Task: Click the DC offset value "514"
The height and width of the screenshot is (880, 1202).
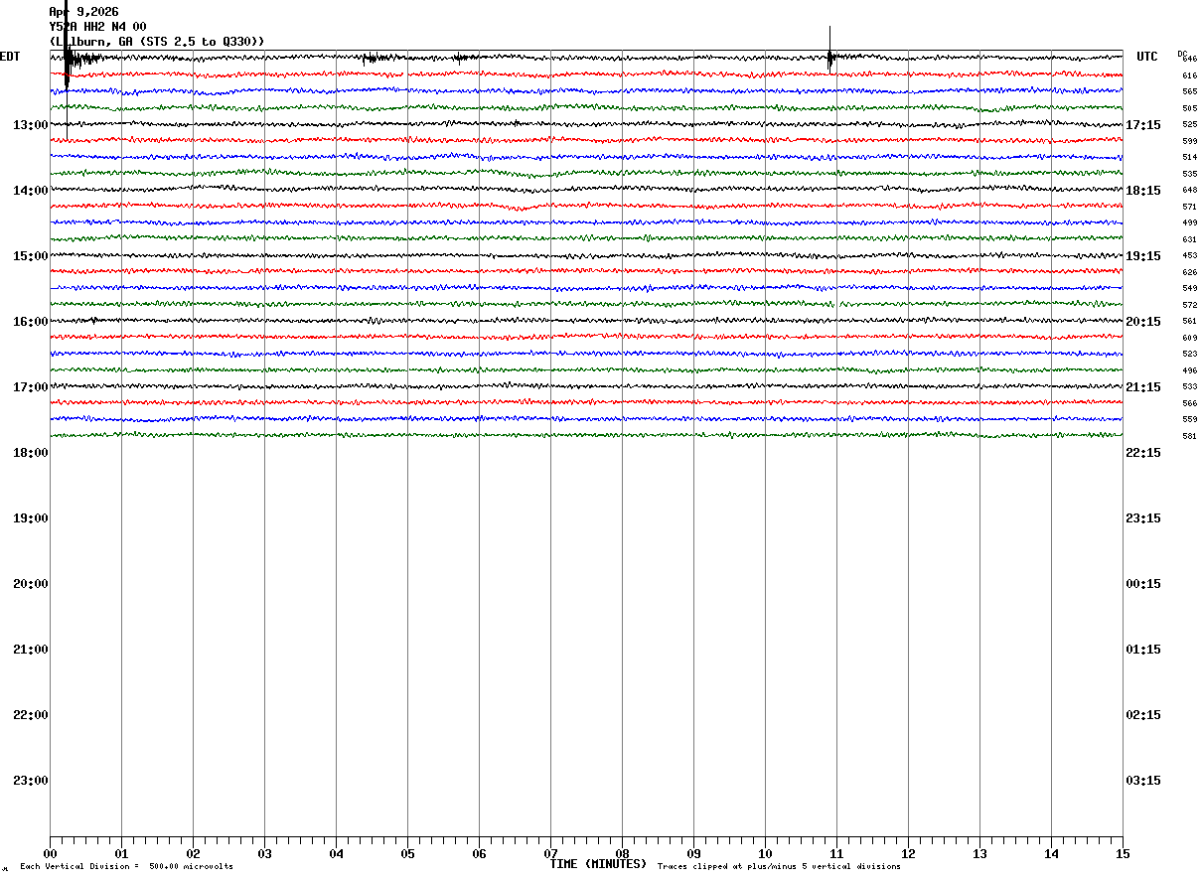Action: [x=1189, y=157]
